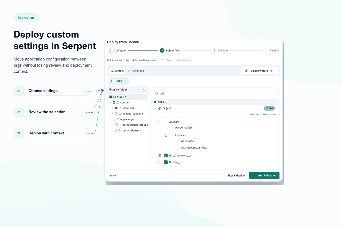Go to the Deploy step

tap(272, 50)
